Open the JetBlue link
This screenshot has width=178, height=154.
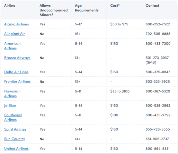pos(10,106)
